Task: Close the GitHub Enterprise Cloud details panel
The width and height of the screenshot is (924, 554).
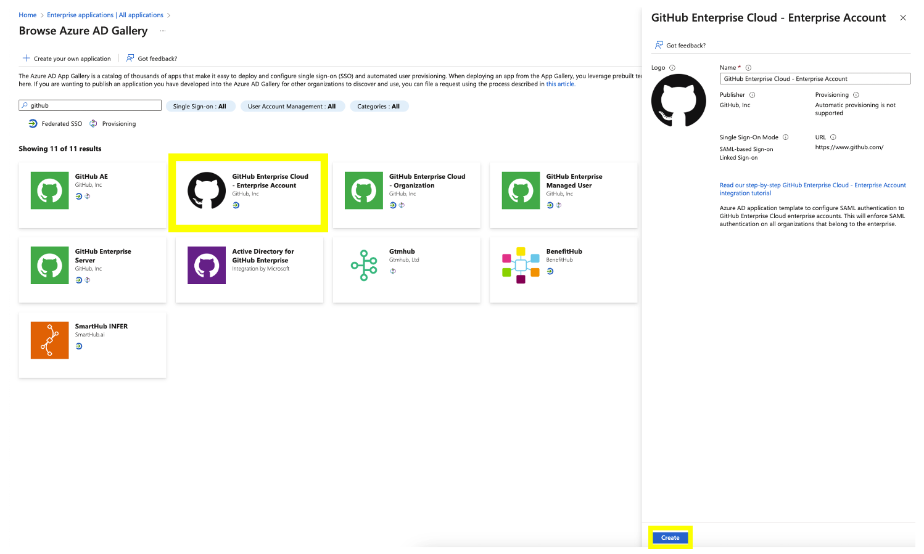Action: [x=903, y=18]
